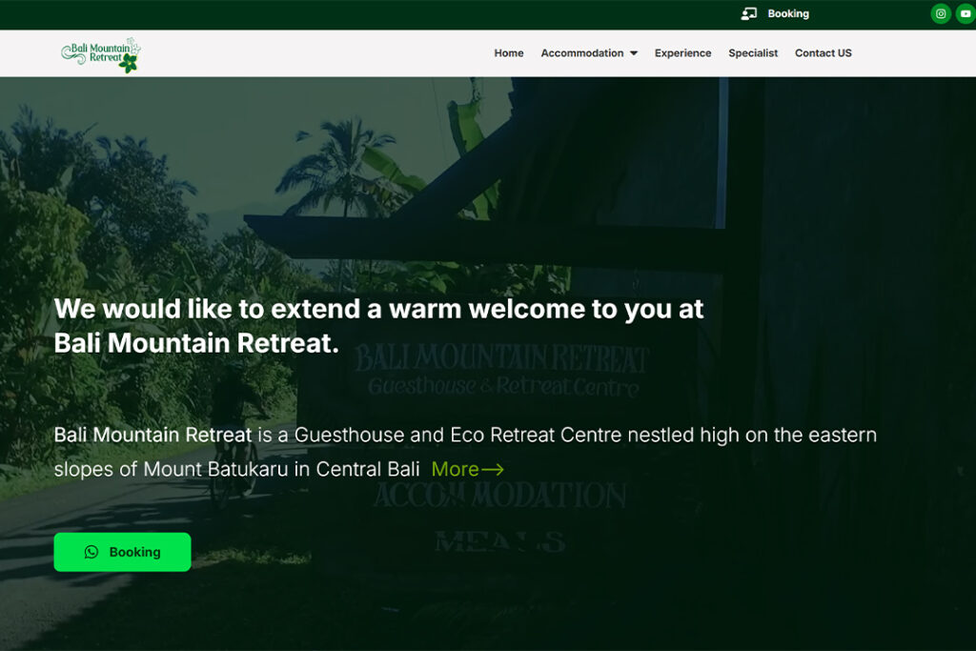Click the booking icon in top bar
This screenshot has width=976, height=651.
coord(749,13)
